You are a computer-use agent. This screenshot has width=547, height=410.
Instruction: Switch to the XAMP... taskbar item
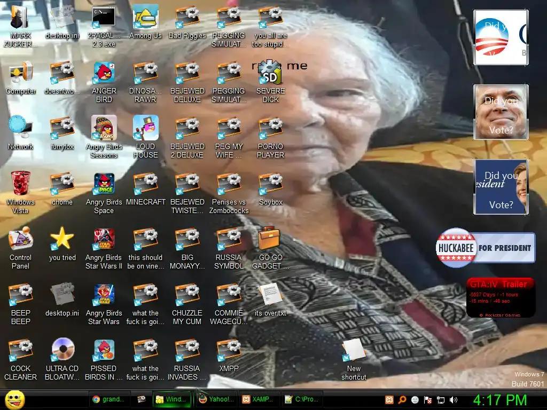point(259,399)
